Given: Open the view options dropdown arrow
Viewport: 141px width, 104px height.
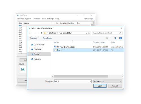Looking at the screenshot, I should tap(110, 38).
